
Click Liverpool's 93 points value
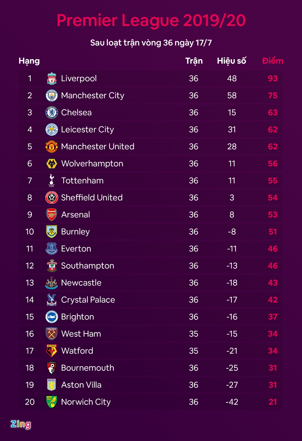pyautogui.click(x=273, y=78)
